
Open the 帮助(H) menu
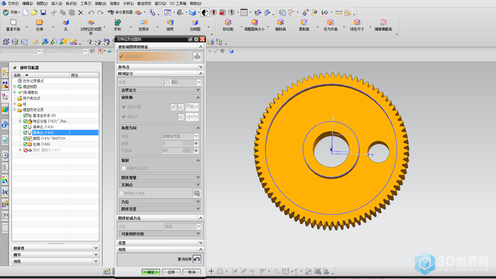click(x=195, y=3)
